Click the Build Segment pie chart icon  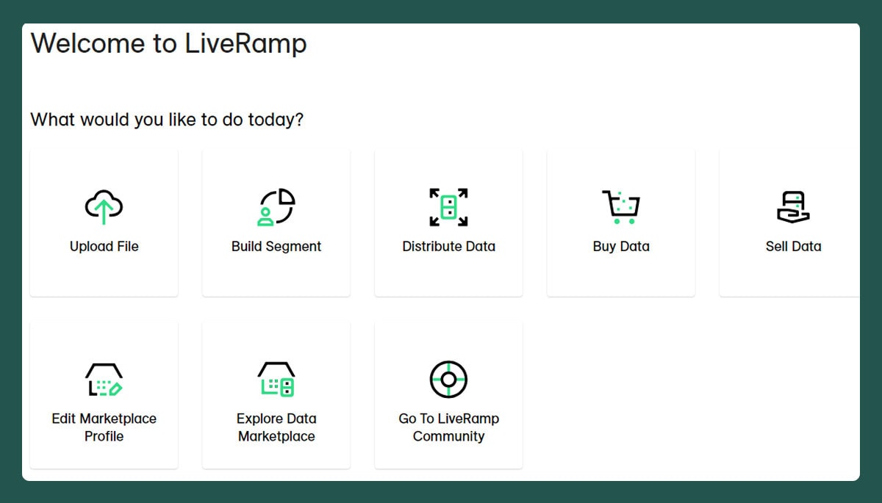tap(276, 207)
